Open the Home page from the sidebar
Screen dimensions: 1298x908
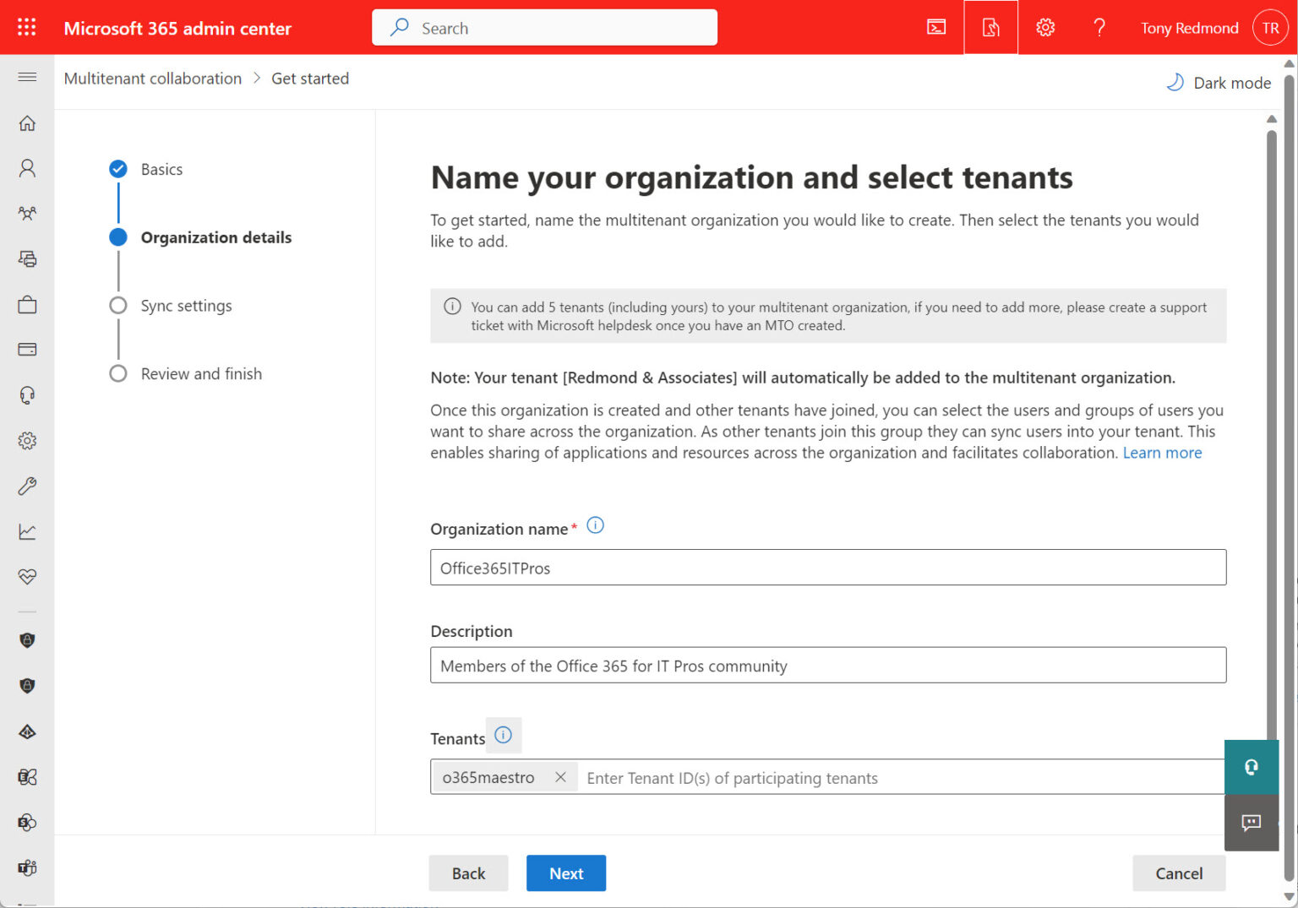click(26, 122)
